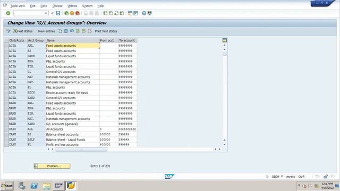340x191 pixels.
Task: Click the padlock icon in status bar
Action: point(326,177)
